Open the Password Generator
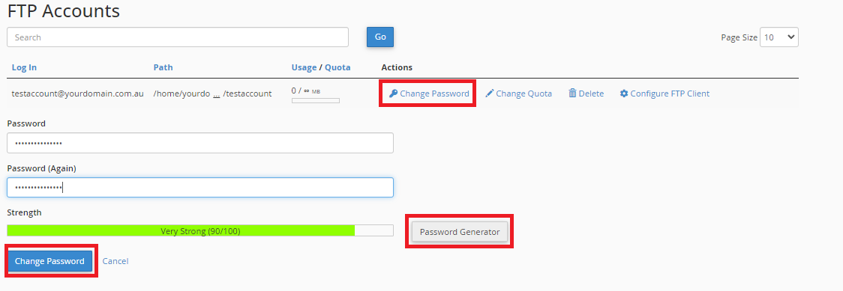This screenshot has width=843, height=291. 460,232
